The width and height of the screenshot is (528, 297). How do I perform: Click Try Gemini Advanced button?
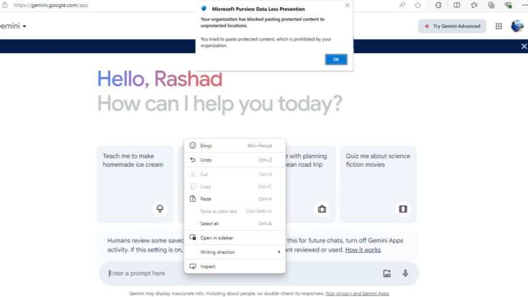(x=452, y=26)
